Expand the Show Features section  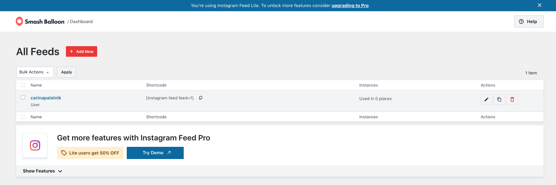pyautogui.click(x=42, y=171)
